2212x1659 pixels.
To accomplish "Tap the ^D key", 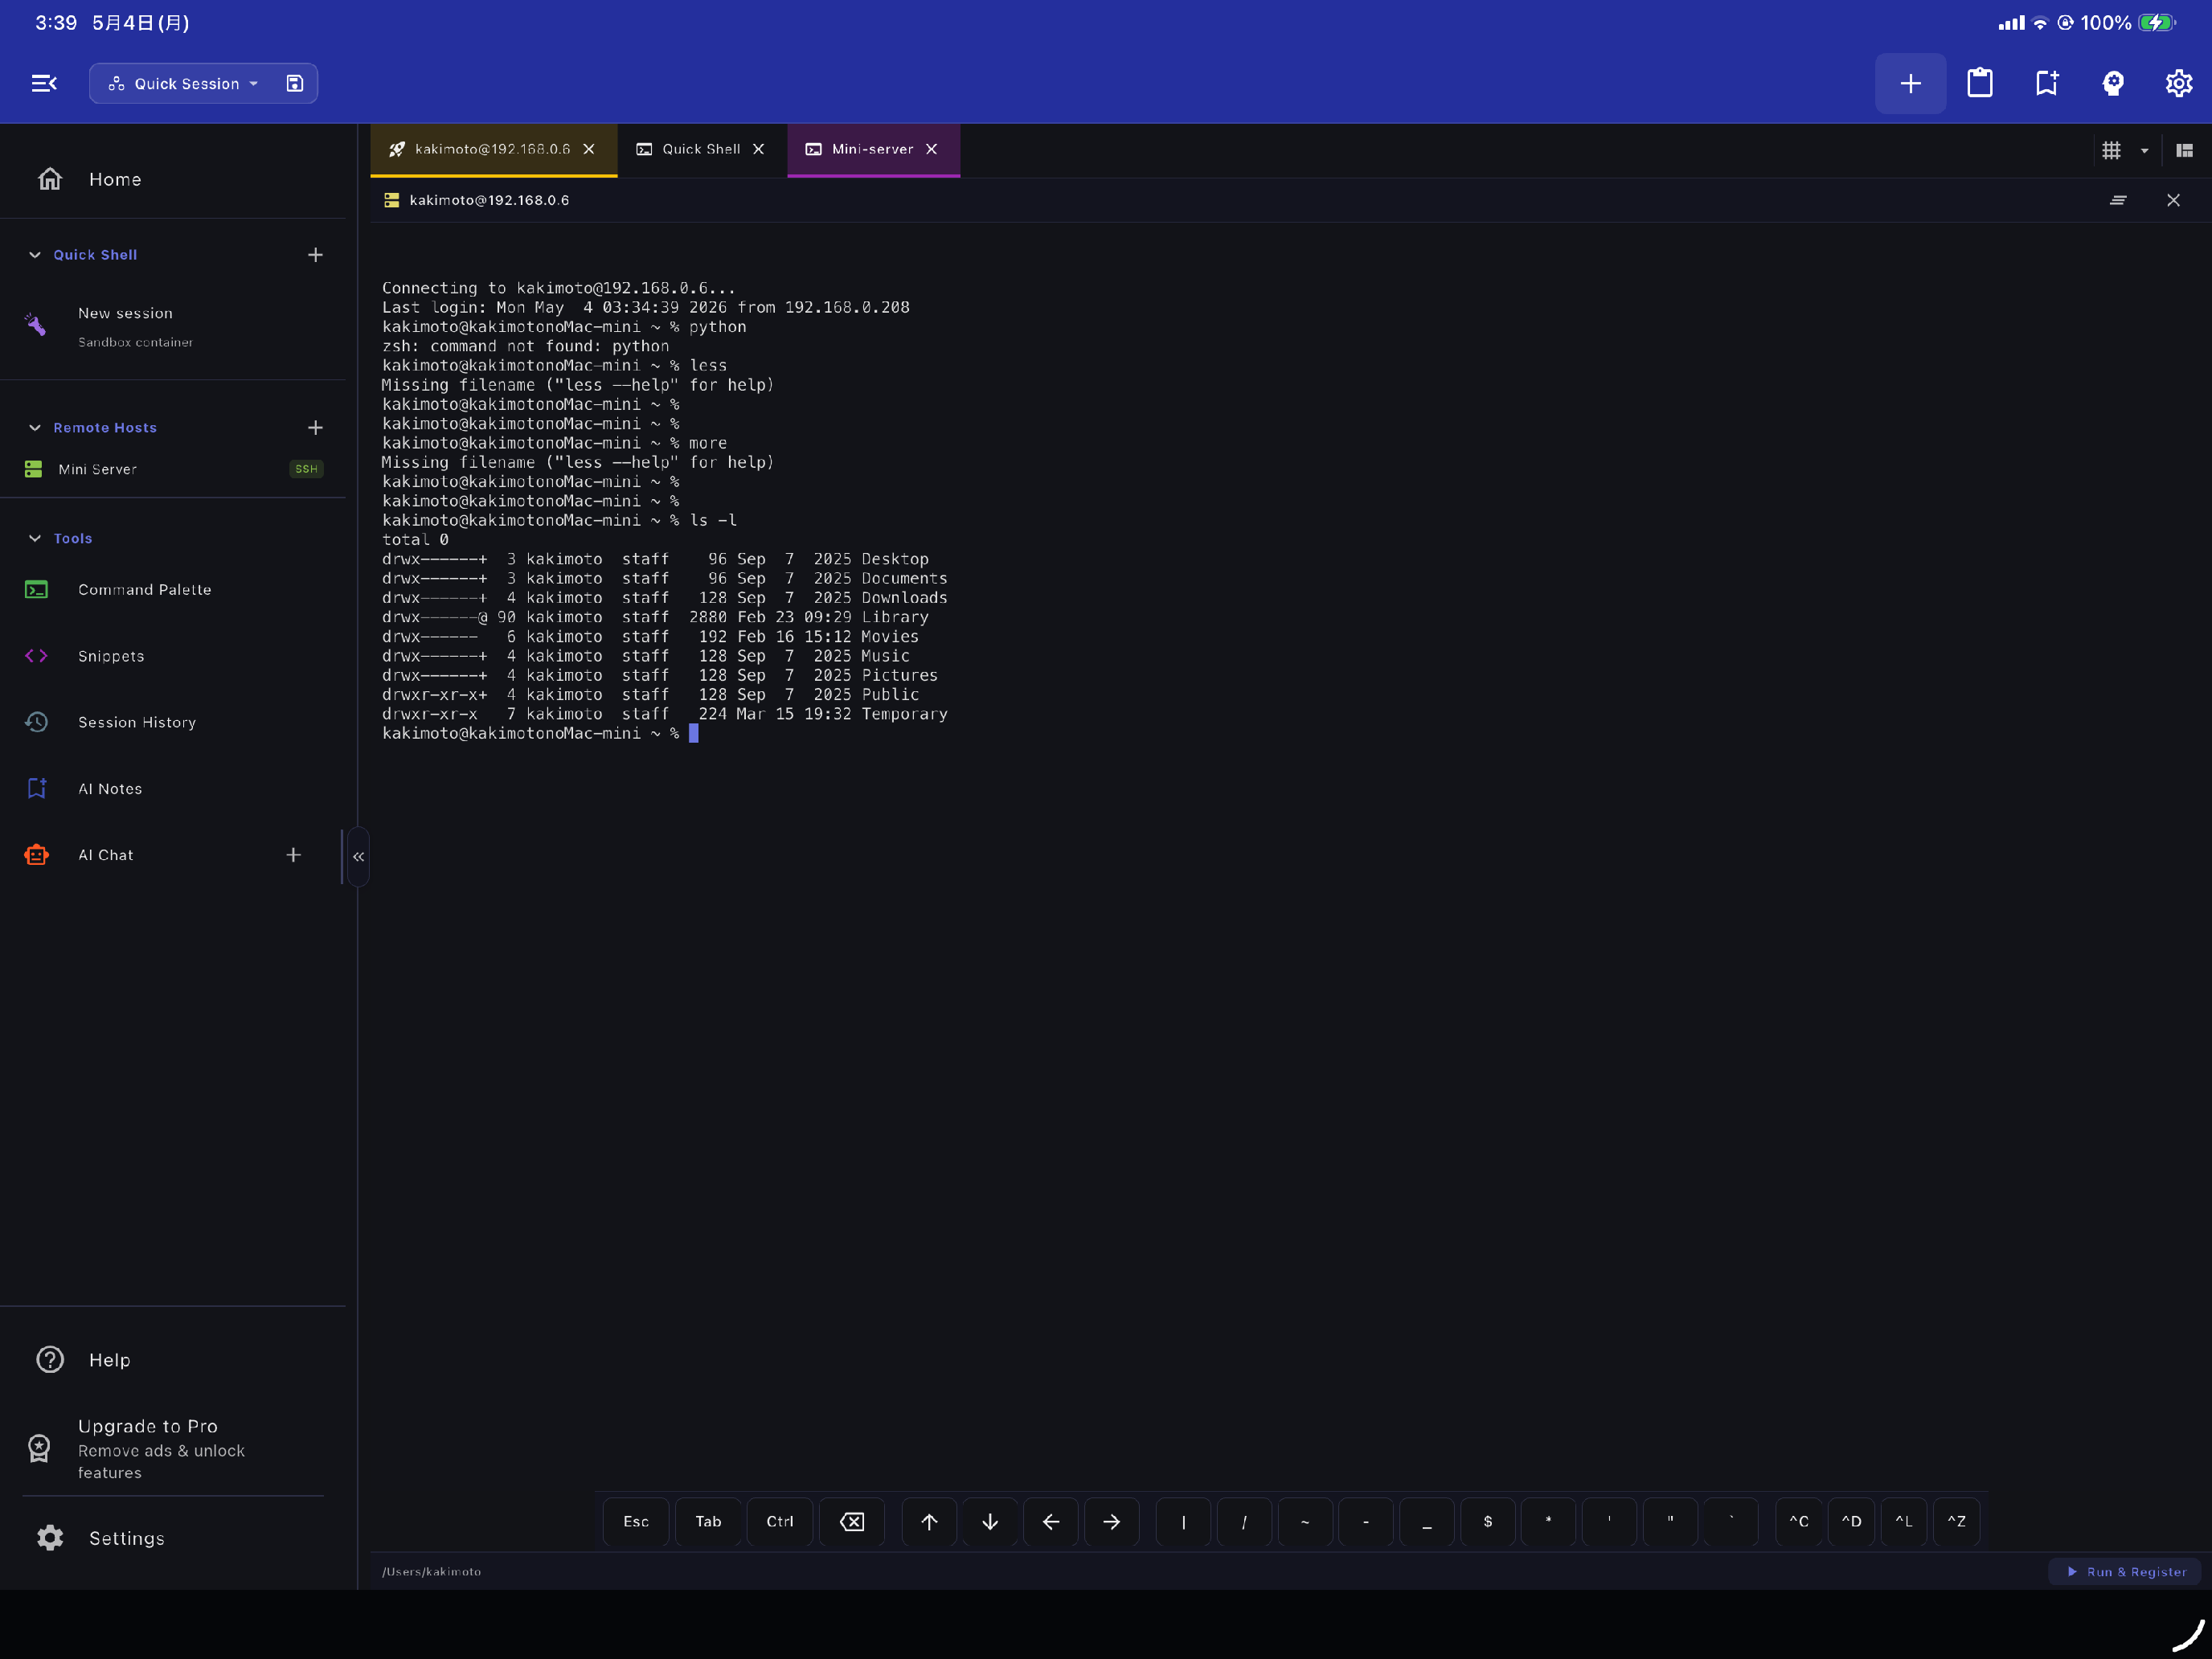I will (1852, 1522).
